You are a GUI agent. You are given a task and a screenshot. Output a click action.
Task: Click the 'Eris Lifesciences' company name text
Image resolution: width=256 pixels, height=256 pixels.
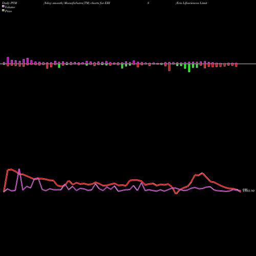click(191, 3)
